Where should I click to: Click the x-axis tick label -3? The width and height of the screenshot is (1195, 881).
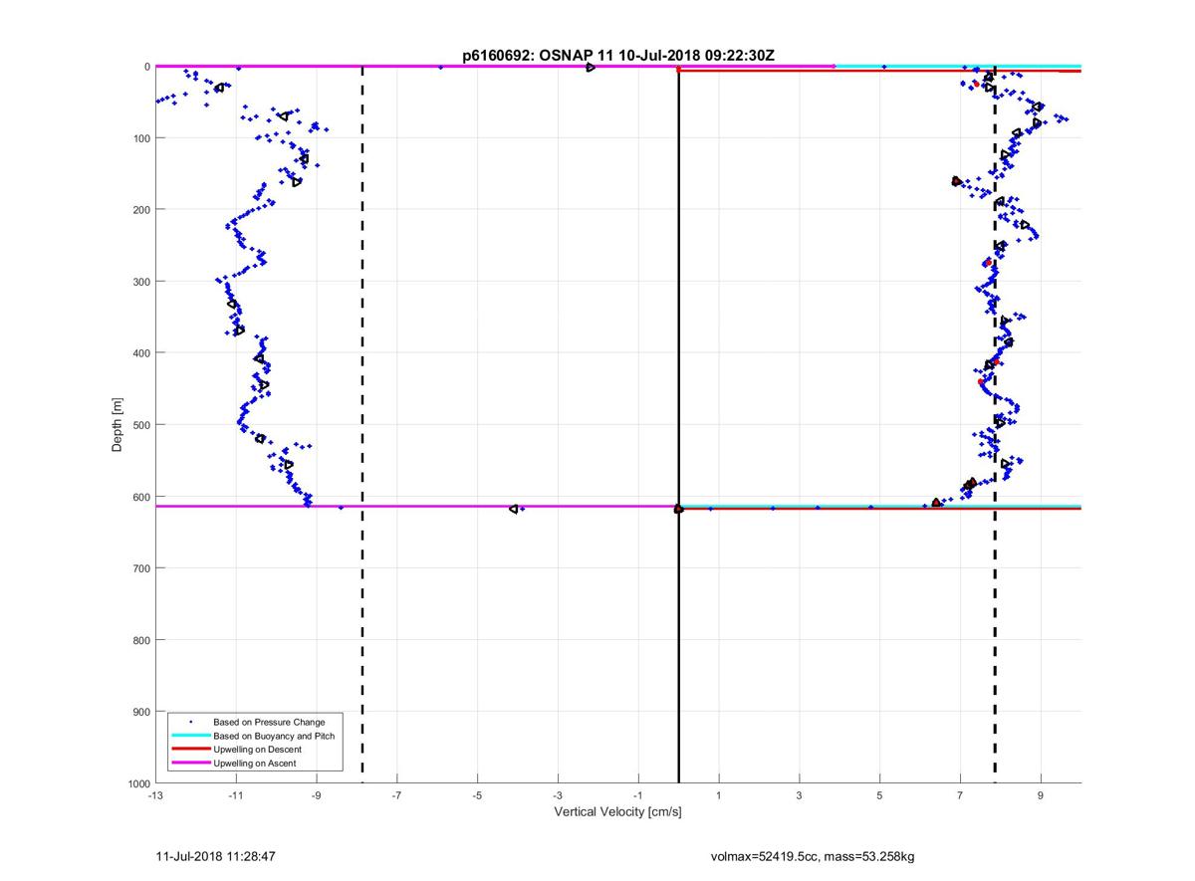click(x=558, y=796)
